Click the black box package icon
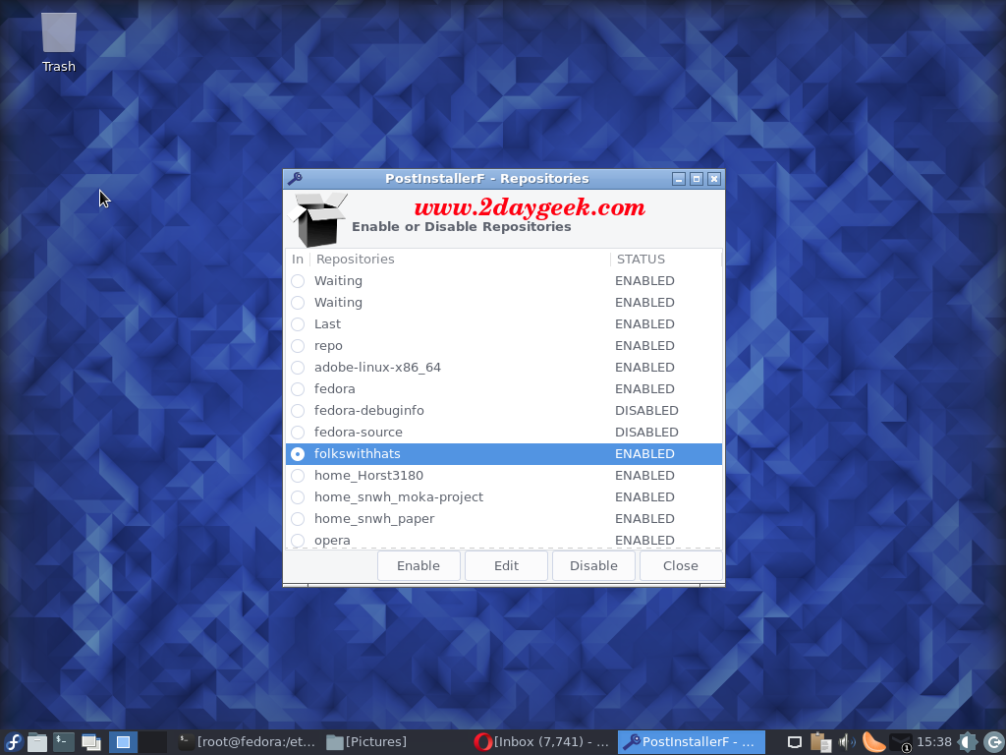The height and width of the screenshot is (755, 1006). [x=317, y=219]
